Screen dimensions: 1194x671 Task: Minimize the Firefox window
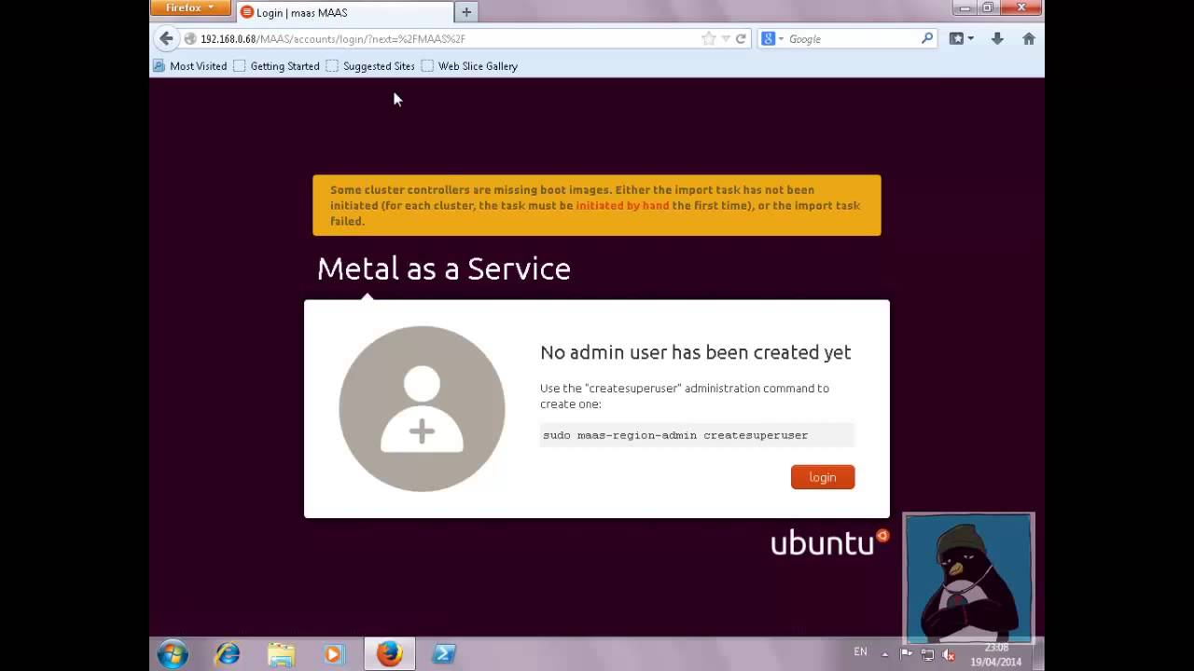tap(965, 8)
